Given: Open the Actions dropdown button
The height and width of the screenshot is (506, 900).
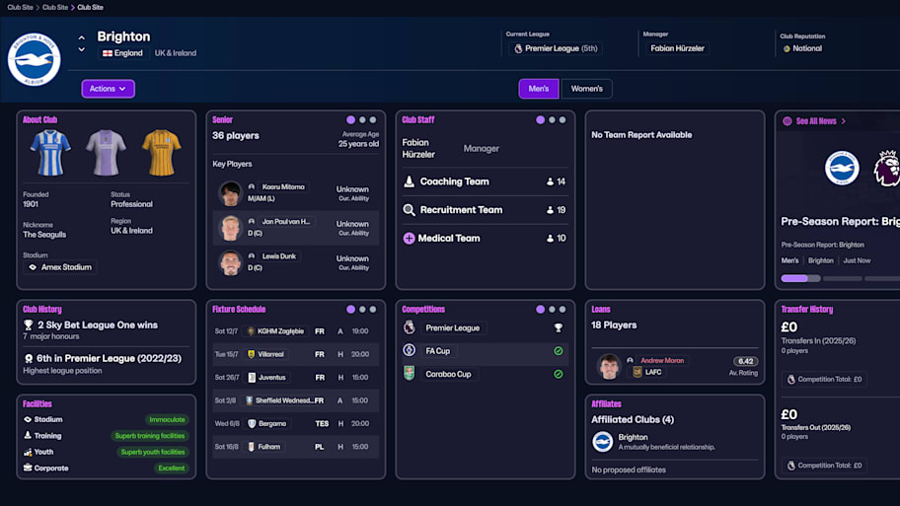Looking at the screenshot, I should coord(108,89).
